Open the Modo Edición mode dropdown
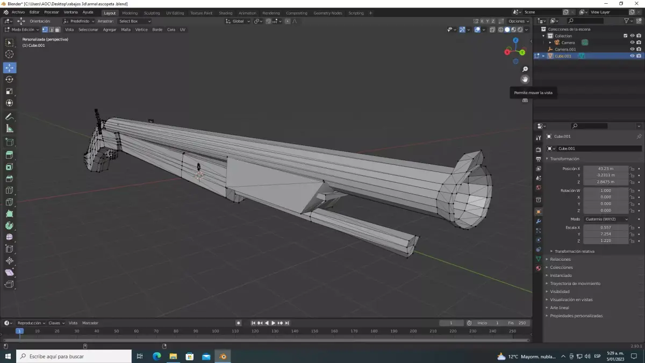The image size is (645, 363). pos(21,30)
